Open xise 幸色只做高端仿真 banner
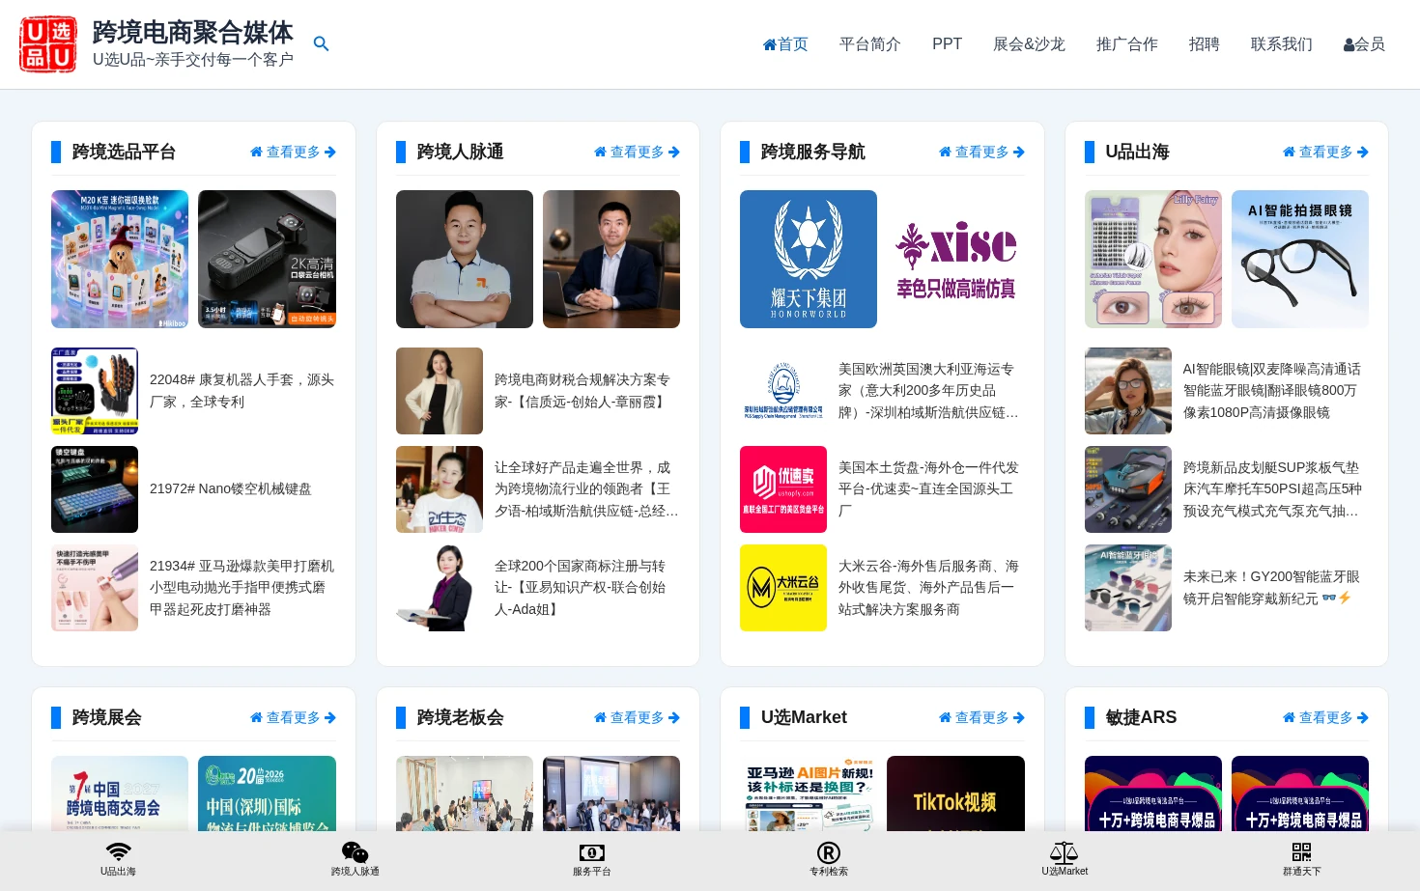This screenshot has width=1420, height=891. pos(955,259)
